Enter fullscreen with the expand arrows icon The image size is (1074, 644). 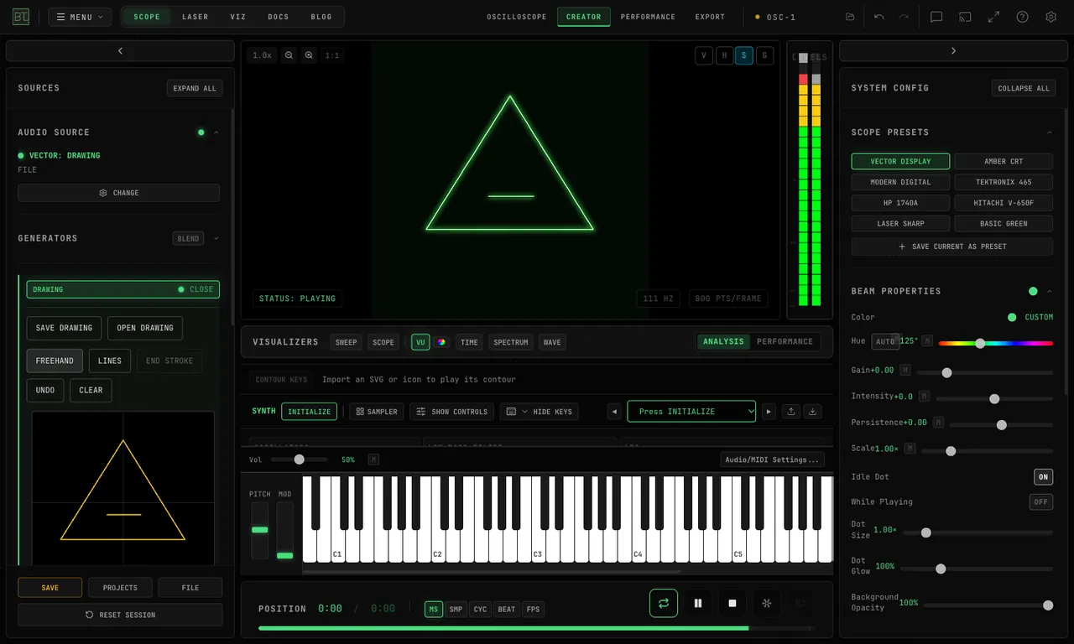pos(993,17)
